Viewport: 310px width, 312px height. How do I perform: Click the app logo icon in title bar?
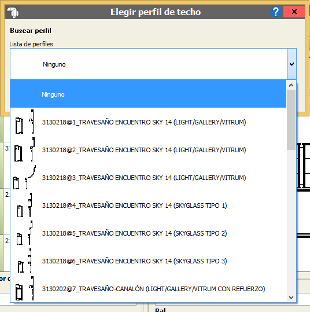13,12
